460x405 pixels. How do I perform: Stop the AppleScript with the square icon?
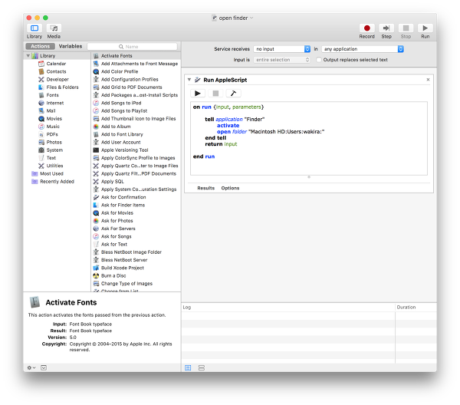pyautogui.click(x=215, y=94)
